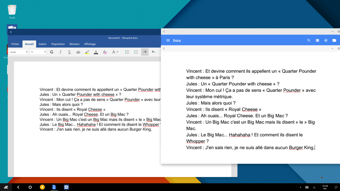Screen dimensions: 340x191
Task: Click Whopper in the Word document
Action: 151,125
